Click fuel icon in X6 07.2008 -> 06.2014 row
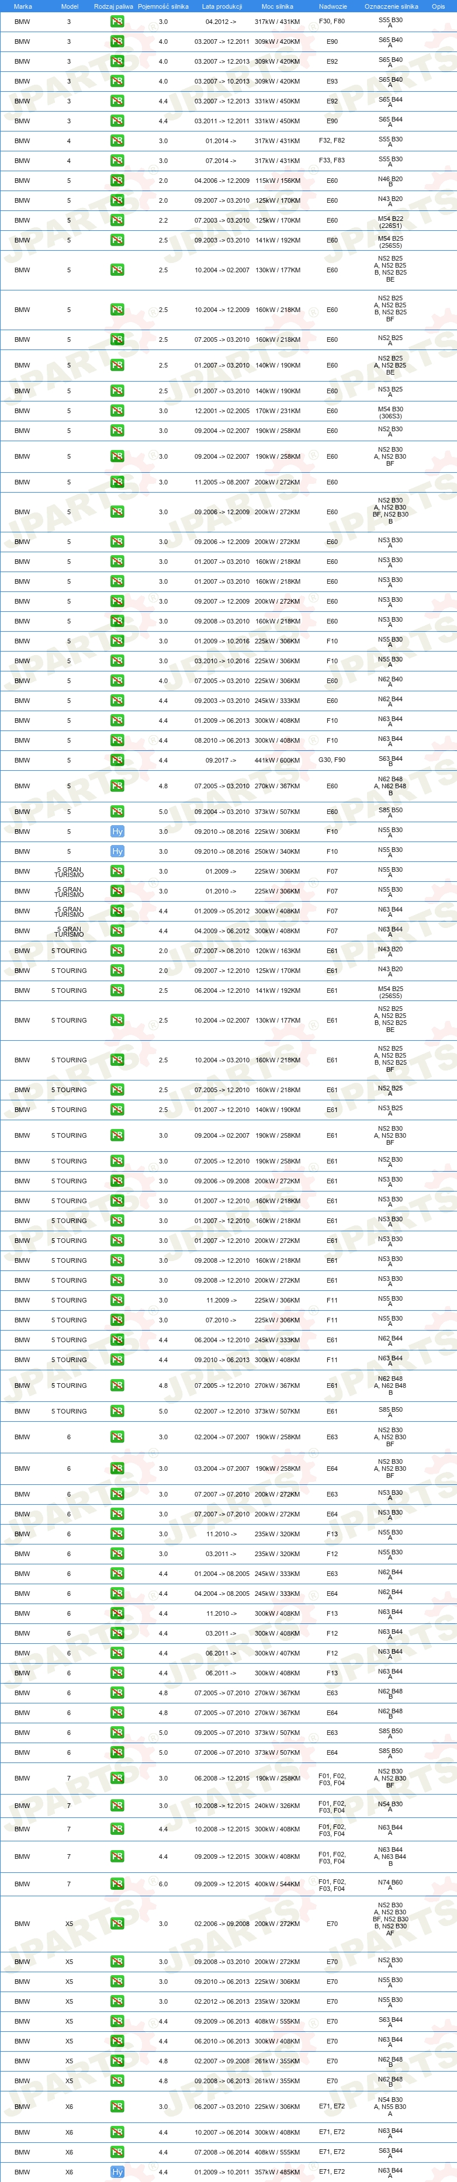 [117, 2152]
